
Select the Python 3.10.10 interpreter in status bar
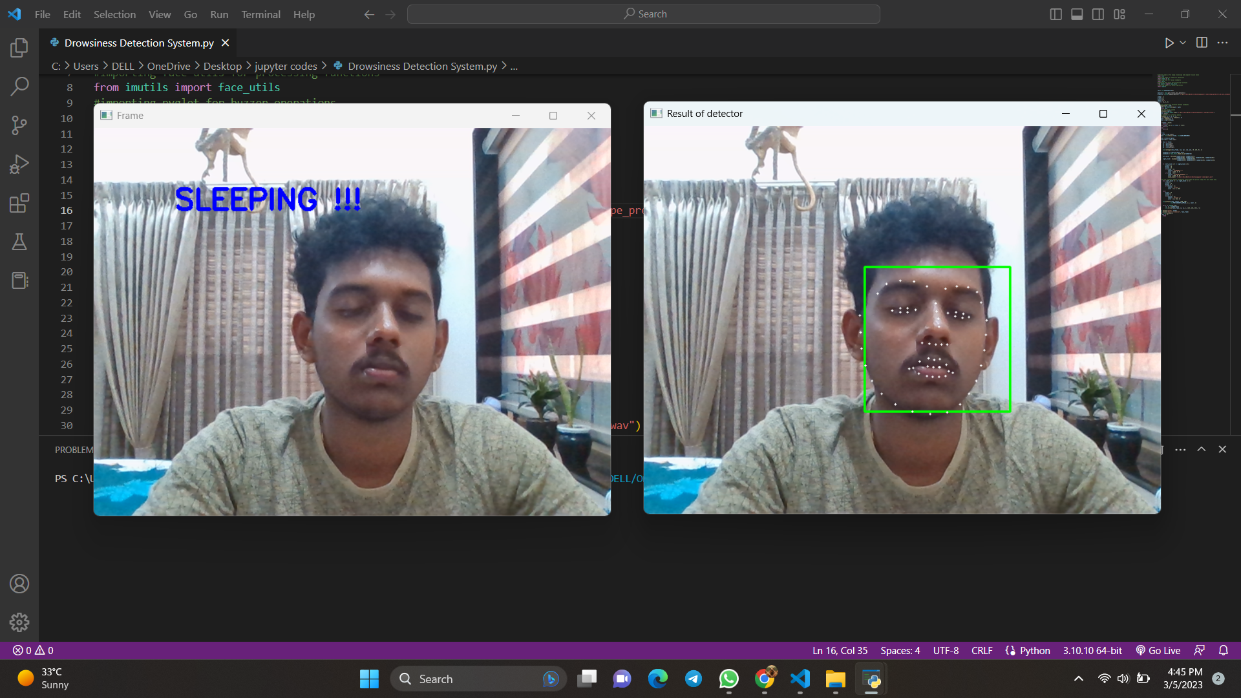(x=1092, y=650)
